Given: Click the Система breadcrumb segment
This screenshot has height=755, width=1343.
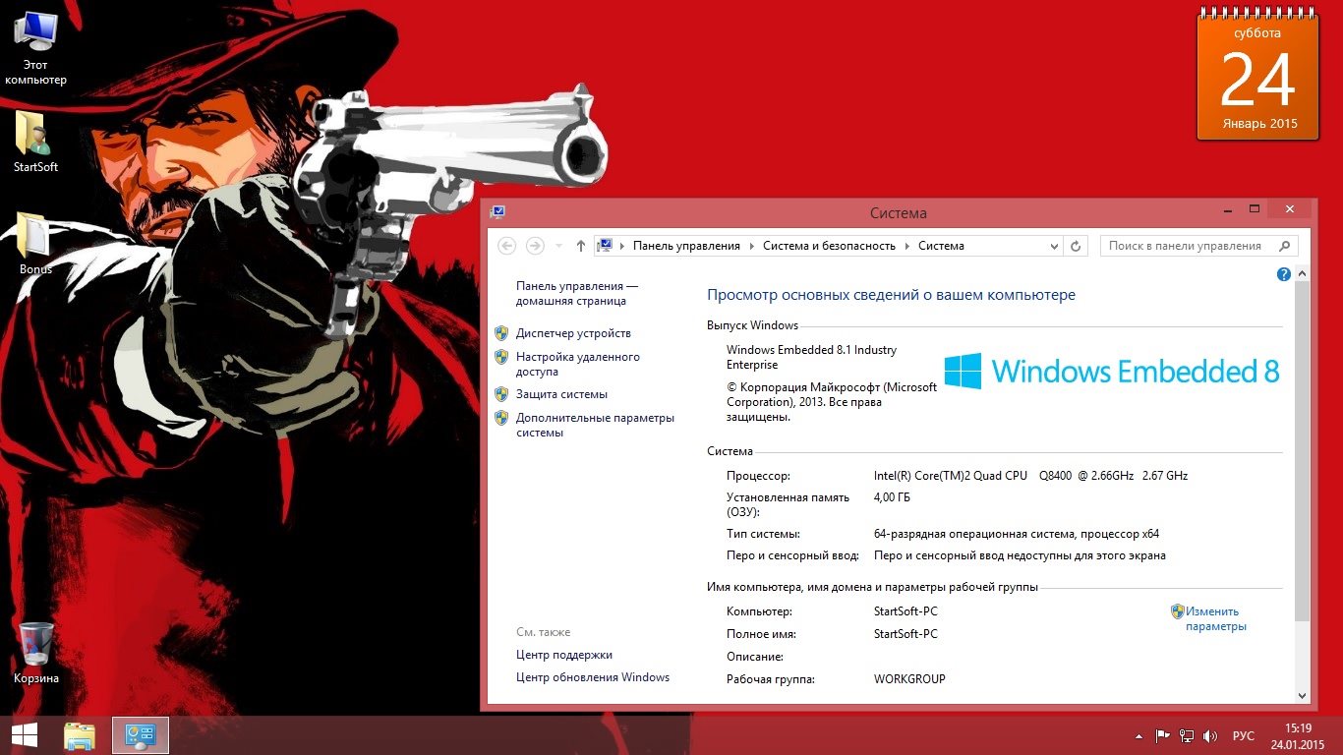Looking at the screenshot, I should point(941,246).
